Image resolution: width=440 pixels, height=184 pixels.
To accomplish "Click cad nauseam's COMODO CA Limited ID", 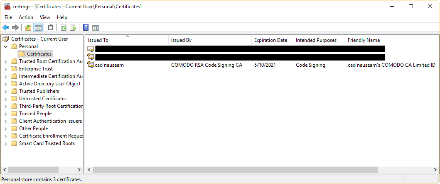I will (391, 65).
